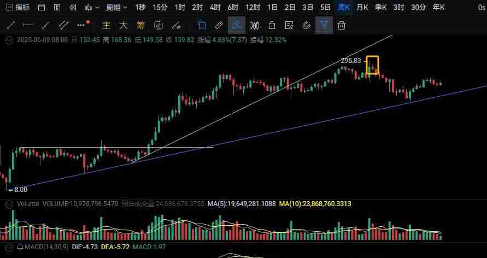Screen dimensions: 487x258
Task: Toggle the funnel filter tool
Action: coord(324,25)
